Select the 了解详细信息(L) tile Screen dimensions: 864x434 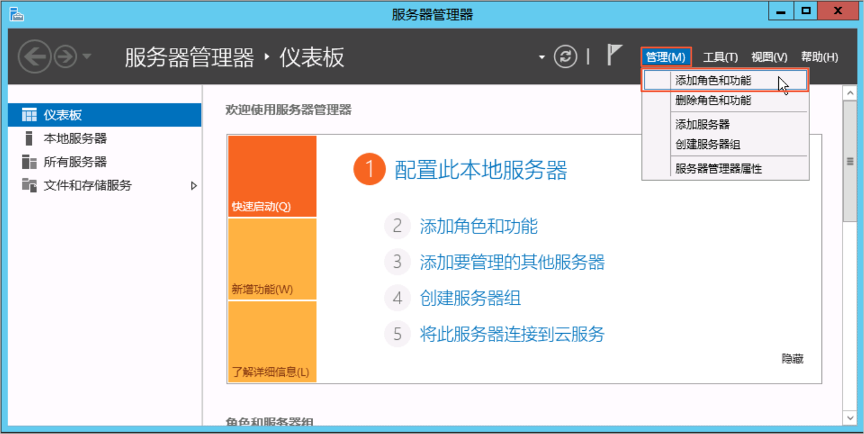coord(272,342)
